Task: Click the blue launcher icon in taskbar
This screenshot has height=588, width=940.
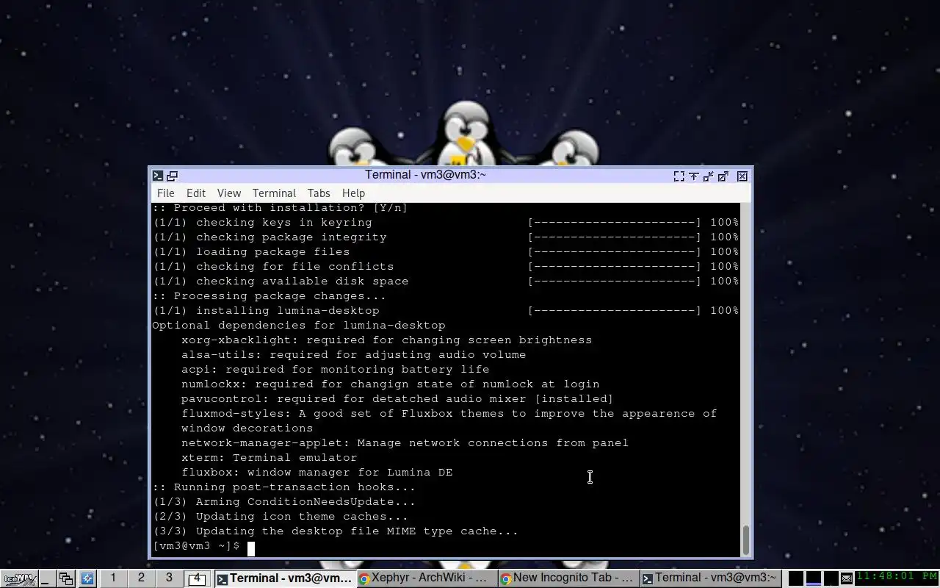Action: (x=87, y=578)
